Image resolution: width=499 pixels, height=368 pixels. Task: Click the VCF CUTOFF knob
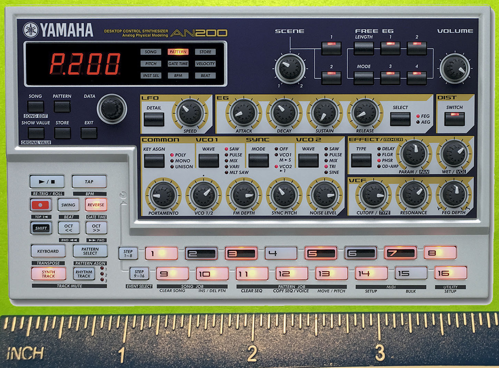point(373,195)
